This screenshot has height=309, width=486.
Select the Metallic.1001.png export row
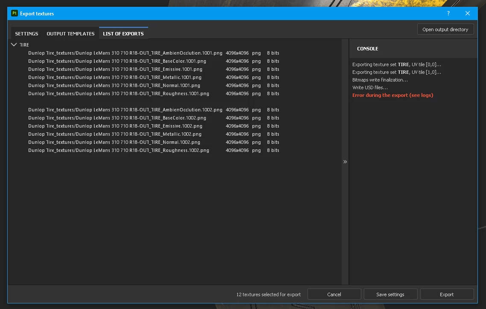click(x=154, y=77)
